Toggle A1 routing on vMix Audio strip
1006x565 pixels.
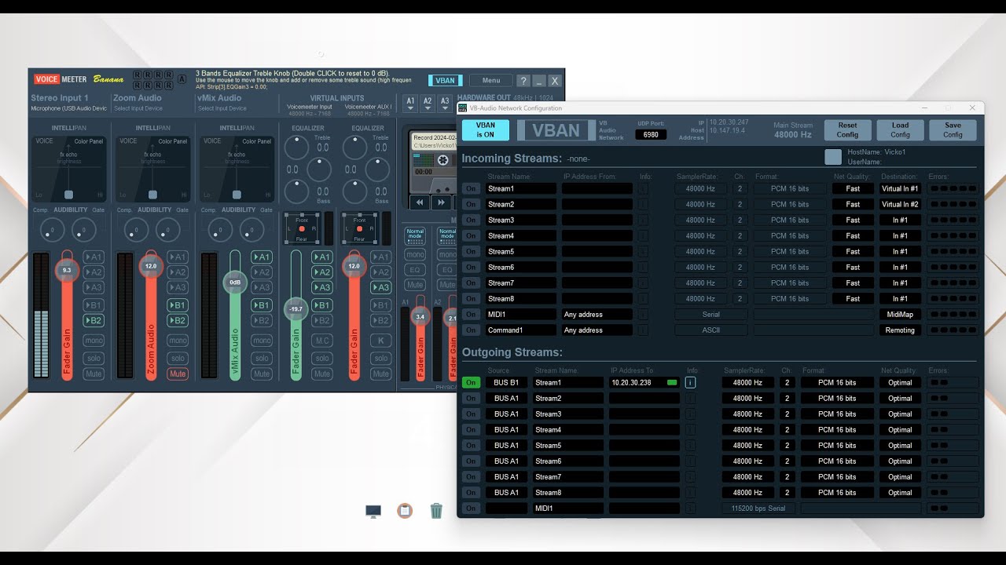(x=262, y=257)
